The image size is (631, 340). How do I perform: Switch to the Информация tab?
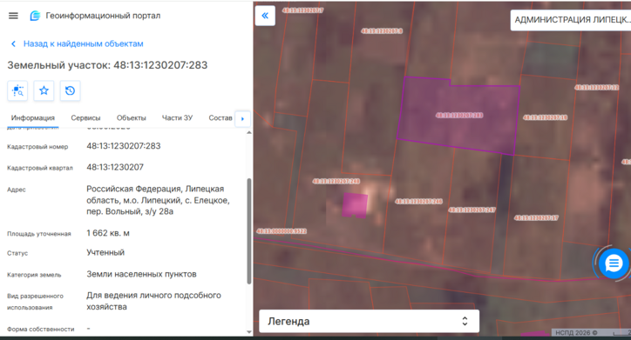point(33,118)
